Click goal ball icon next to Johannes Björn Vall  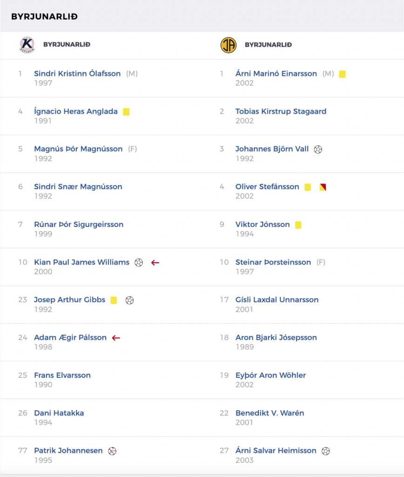click(318, 150)
